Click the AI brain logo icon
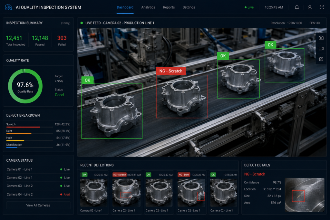The image size is (330, 220). tap(8, 7)
